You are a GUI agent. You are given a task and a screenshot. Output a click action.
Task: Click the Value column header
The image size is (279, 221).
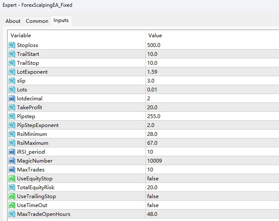click(212, 36)
